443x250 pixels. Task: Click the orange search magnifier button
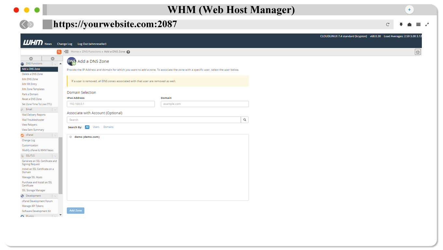pos(59,52)
